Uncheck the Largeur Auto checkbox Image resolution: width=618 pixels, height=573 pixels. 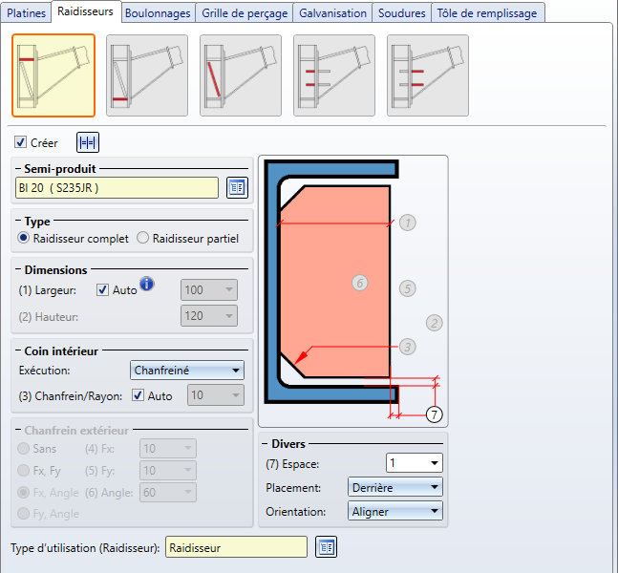tap(103, 289)
